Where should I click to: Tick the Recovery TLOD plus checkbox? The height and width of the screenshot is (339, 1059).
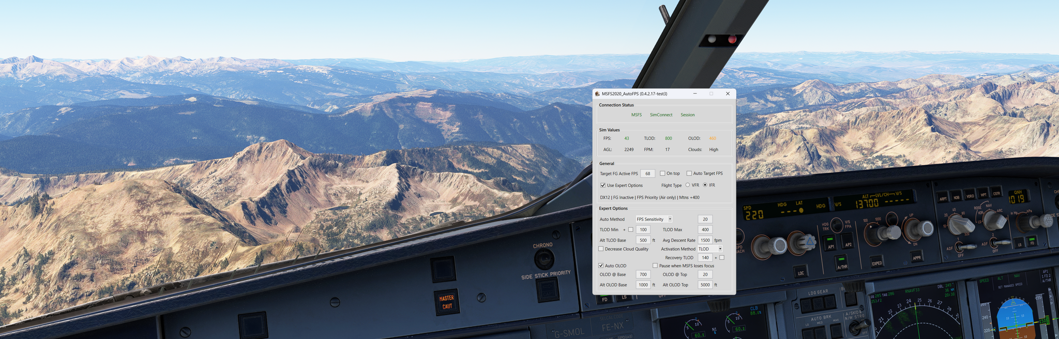coord(722,257)
